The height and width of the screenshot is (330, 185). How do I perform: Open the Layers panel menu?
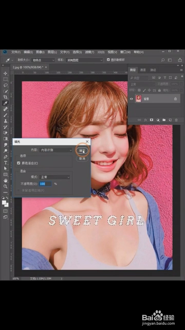tap(182, 70)
